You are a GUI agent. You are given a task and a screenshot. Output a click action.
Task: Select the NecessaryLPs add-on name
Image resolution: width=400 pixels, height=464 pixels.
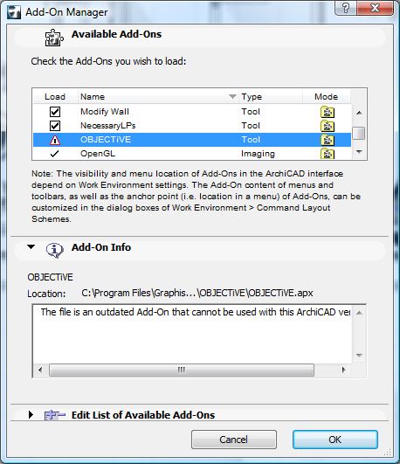click(108, 126)
